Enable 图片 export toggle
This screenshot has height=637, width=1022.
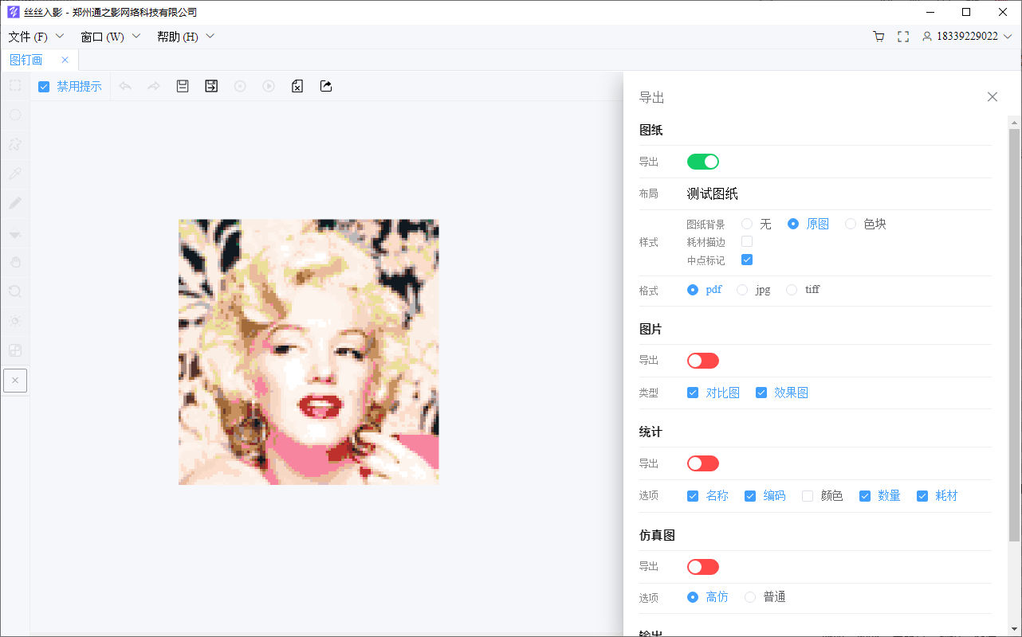point(702,360)
